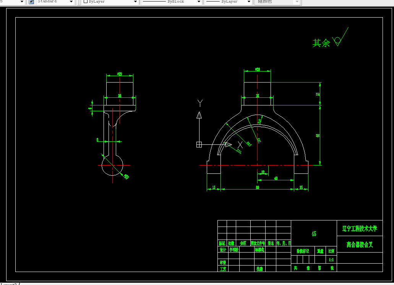Select the 6 thickness dimension text
Viewport: 394px width, 285px height.
90,108
